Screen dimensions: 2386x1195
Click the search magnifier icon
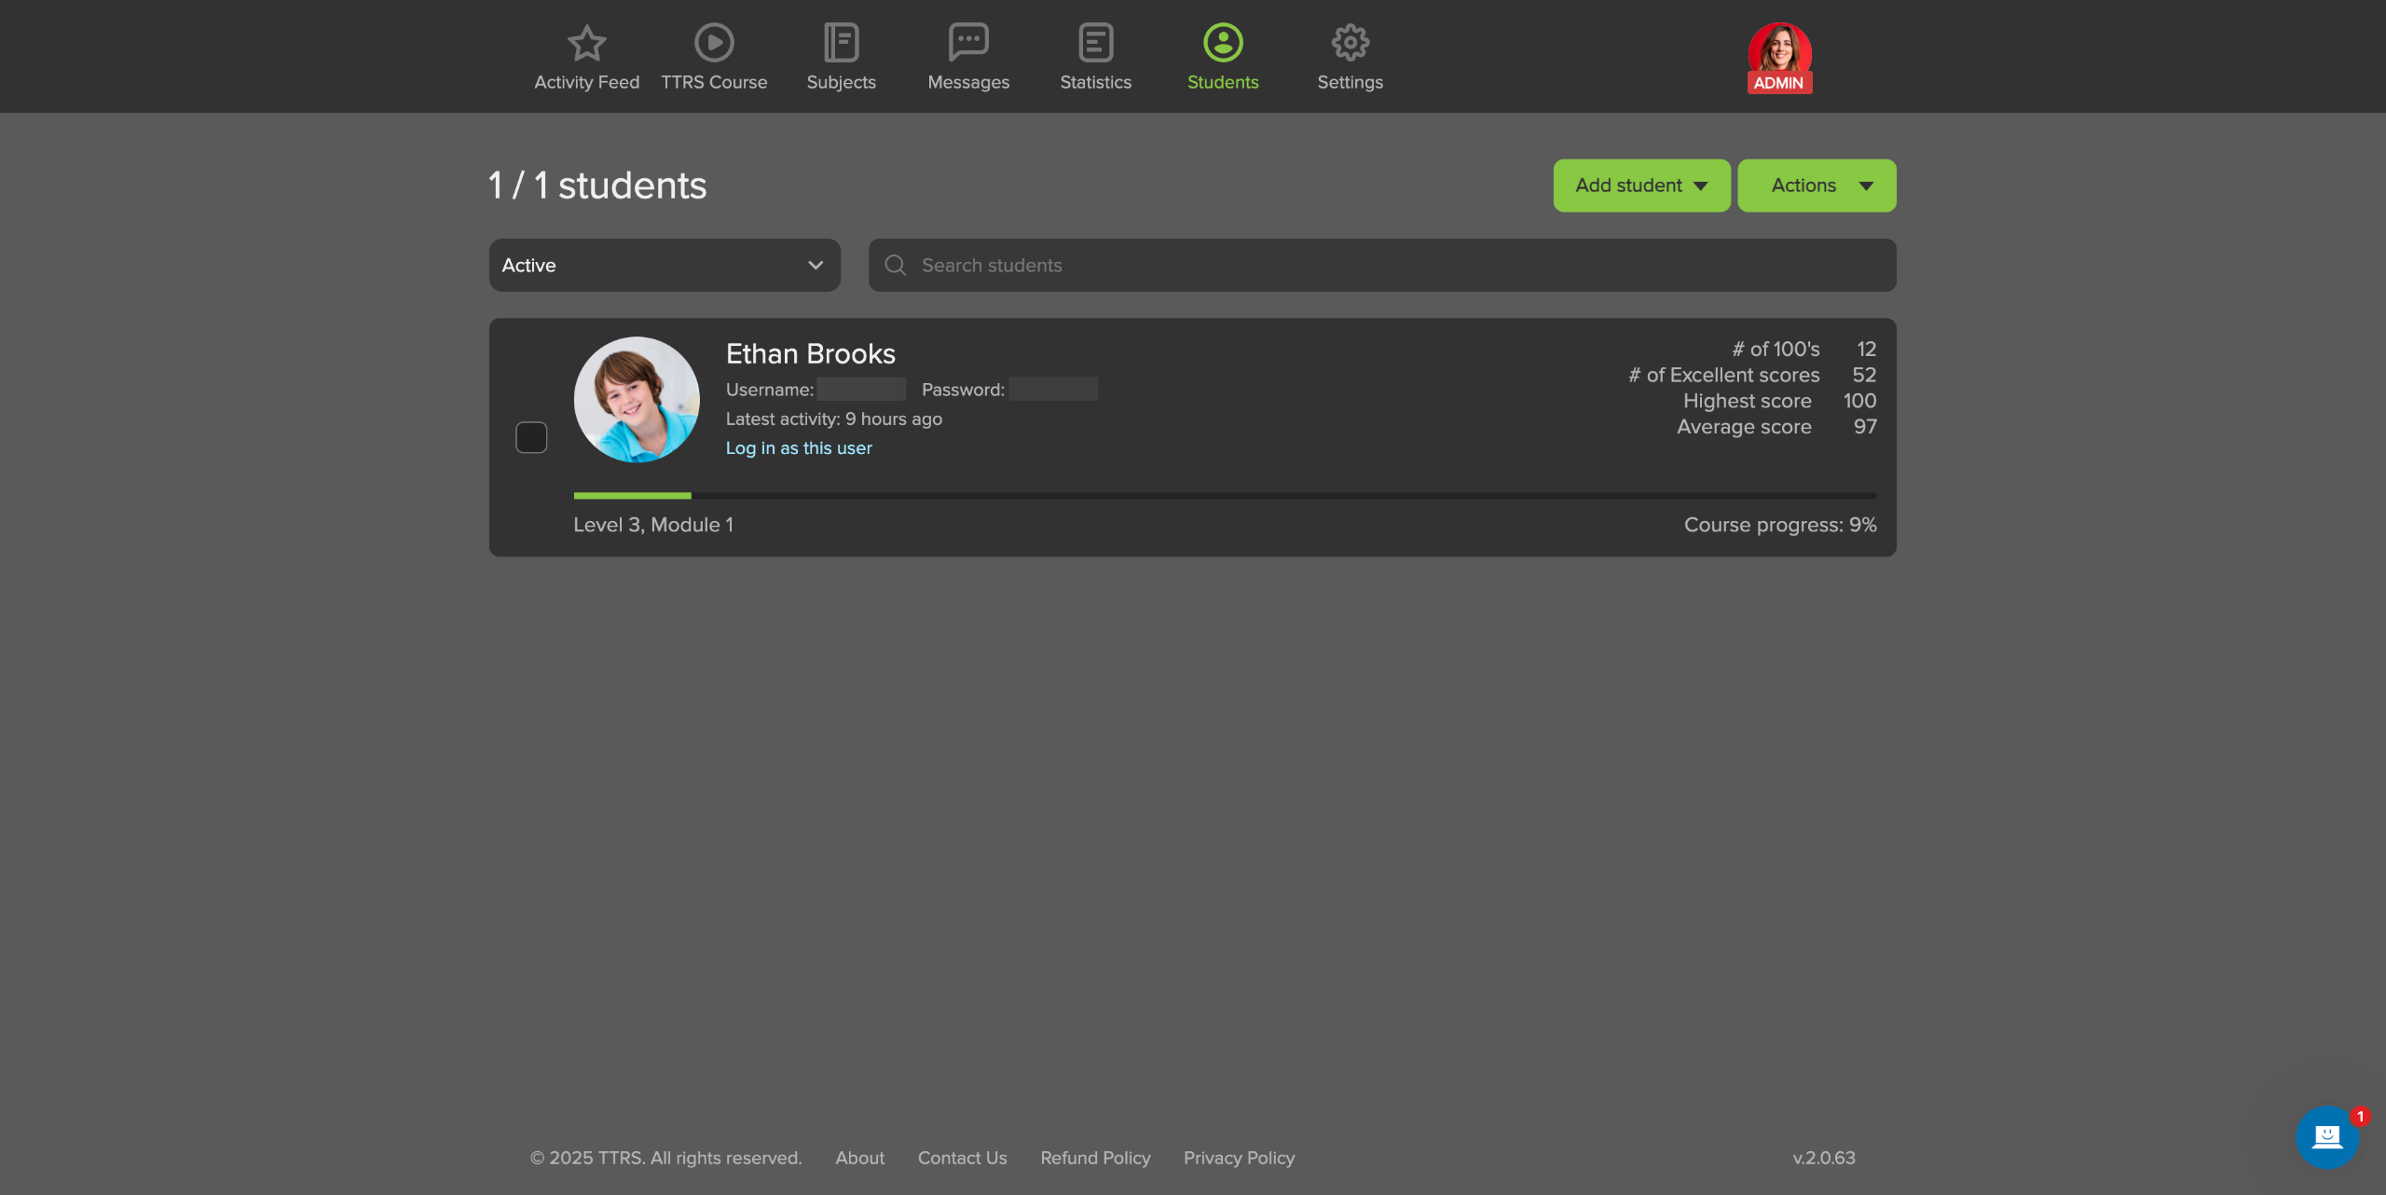(896, 266)
